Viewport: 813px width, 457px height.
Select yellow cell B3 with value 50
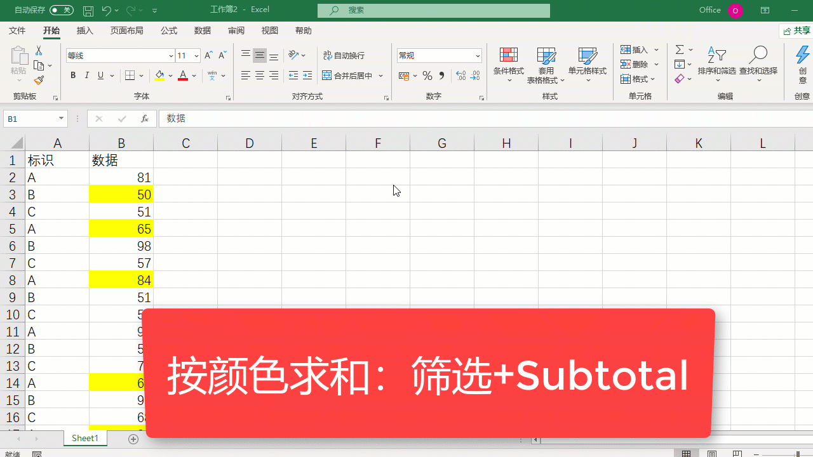pyautogui.click(x=121, y=194)
